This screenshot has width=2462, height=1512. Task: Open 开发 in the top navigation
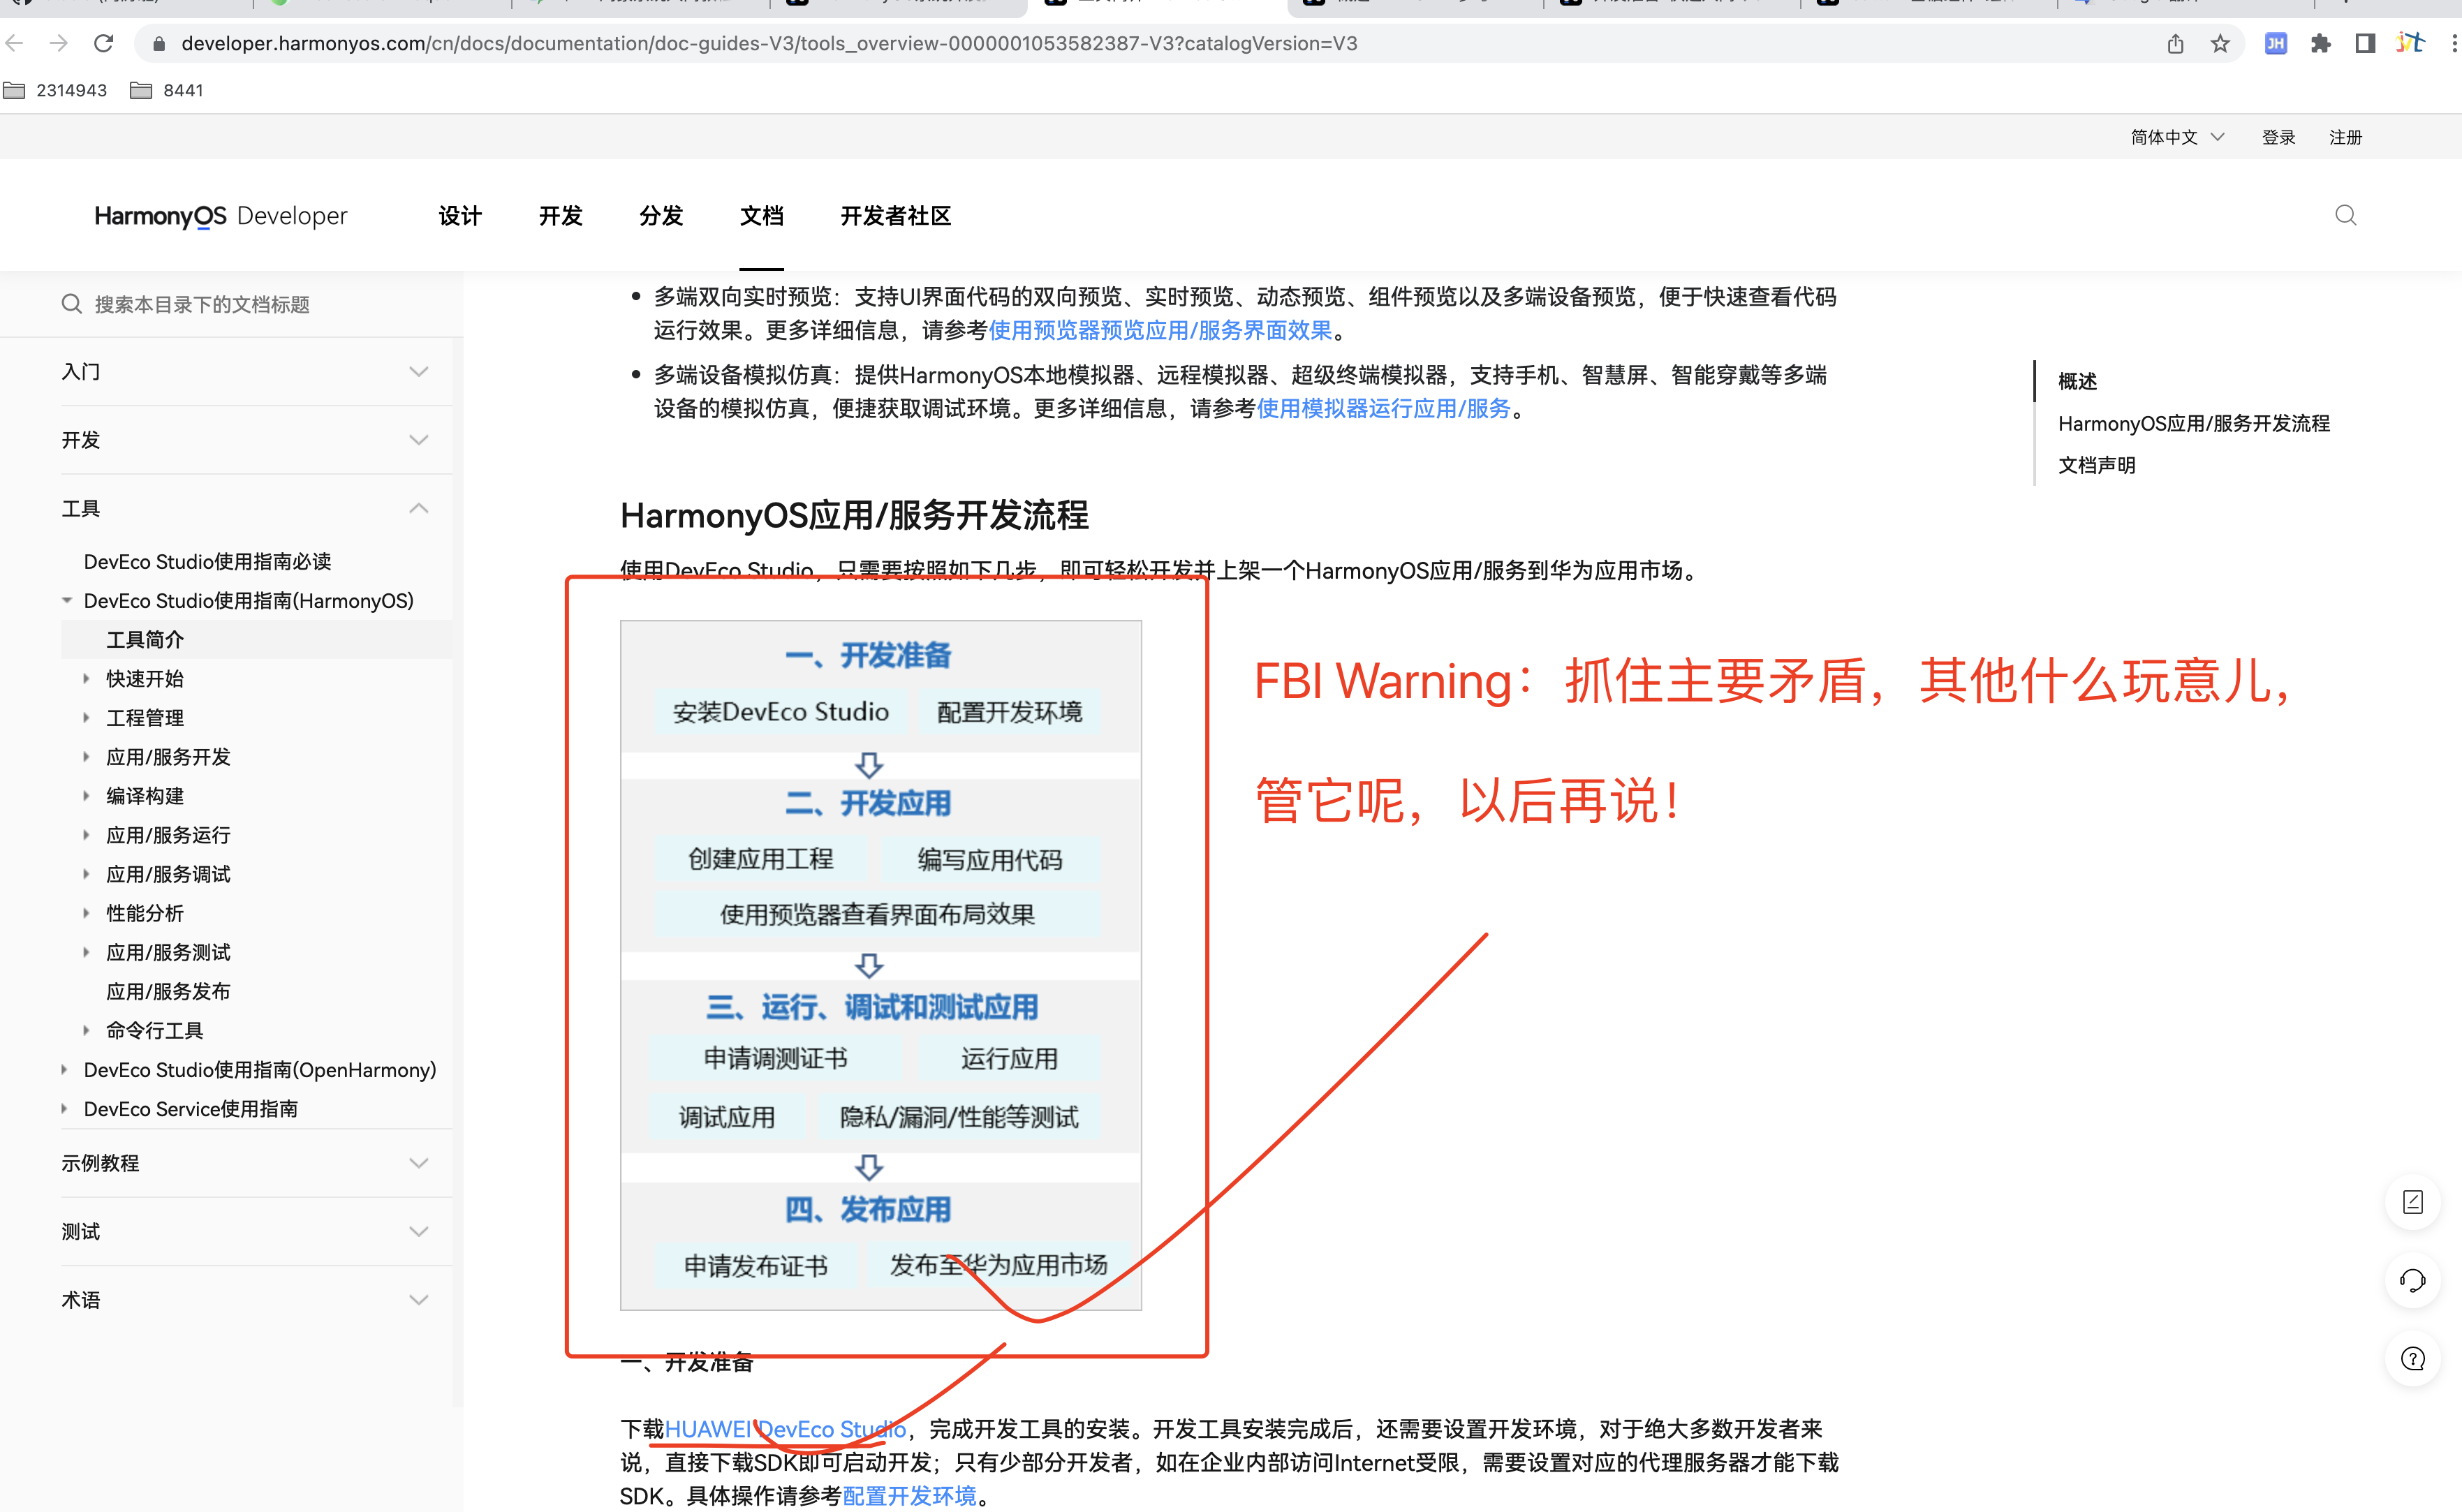(560, 216)
